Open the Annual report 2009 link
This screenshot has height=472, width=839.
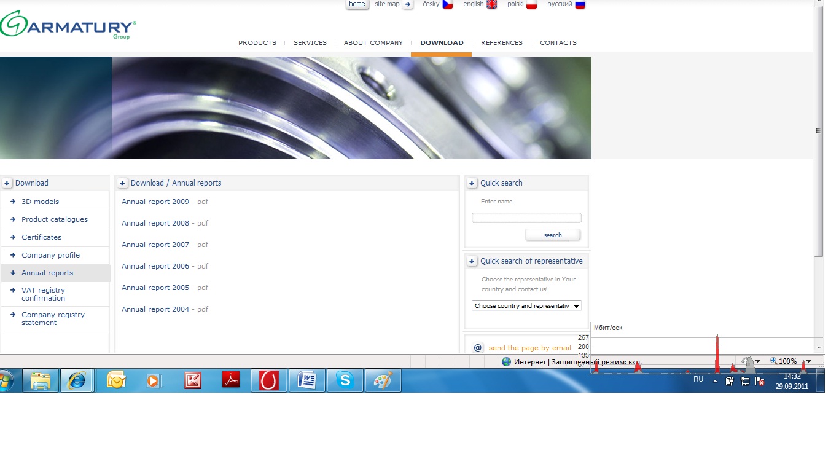(x=155, y=202)
